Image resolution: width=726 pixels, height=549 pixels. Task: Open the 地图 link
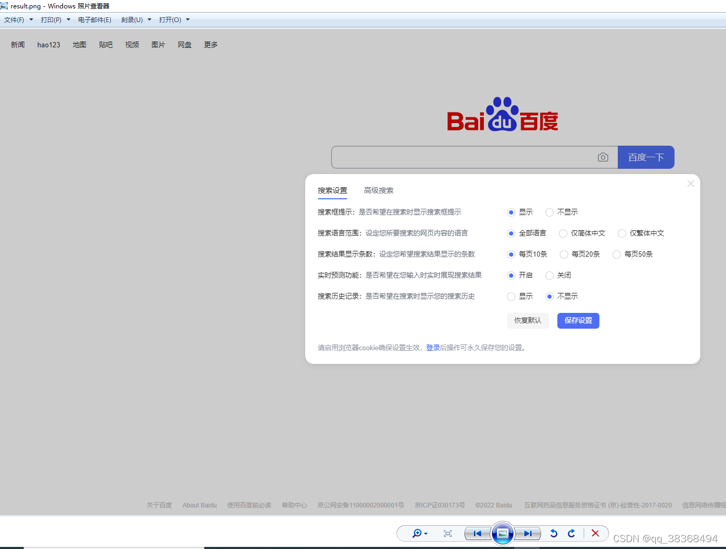pos(79,45)
